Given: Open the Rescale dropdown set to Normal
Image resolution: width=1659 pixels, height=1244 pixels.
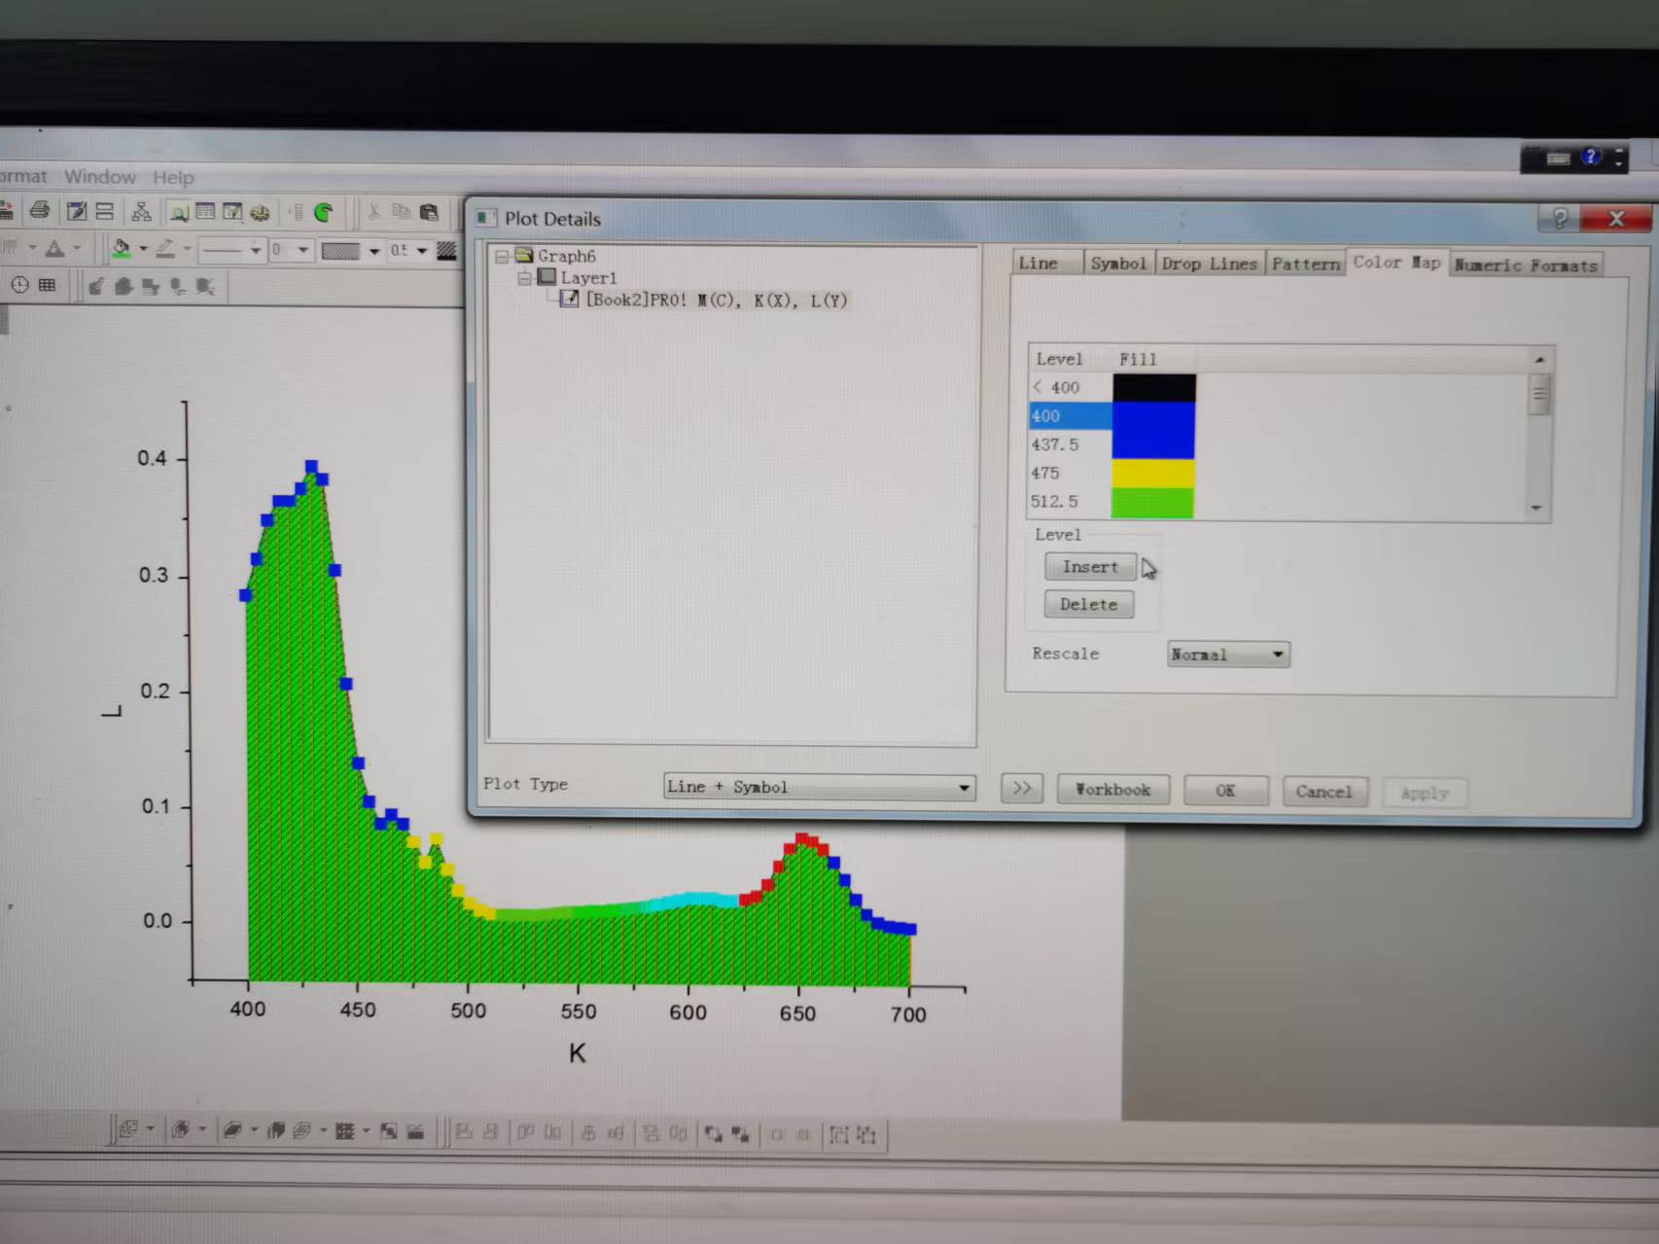Looking at the screenshot, I should point(1277,655).
